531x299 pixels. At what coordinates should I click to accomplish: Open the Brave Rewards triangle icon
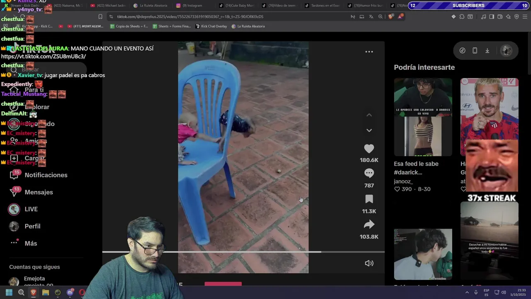[400, 17]
